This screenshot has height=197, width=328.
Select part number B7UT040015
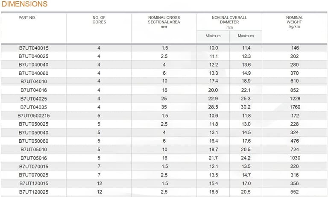click(x=34, y=48)
